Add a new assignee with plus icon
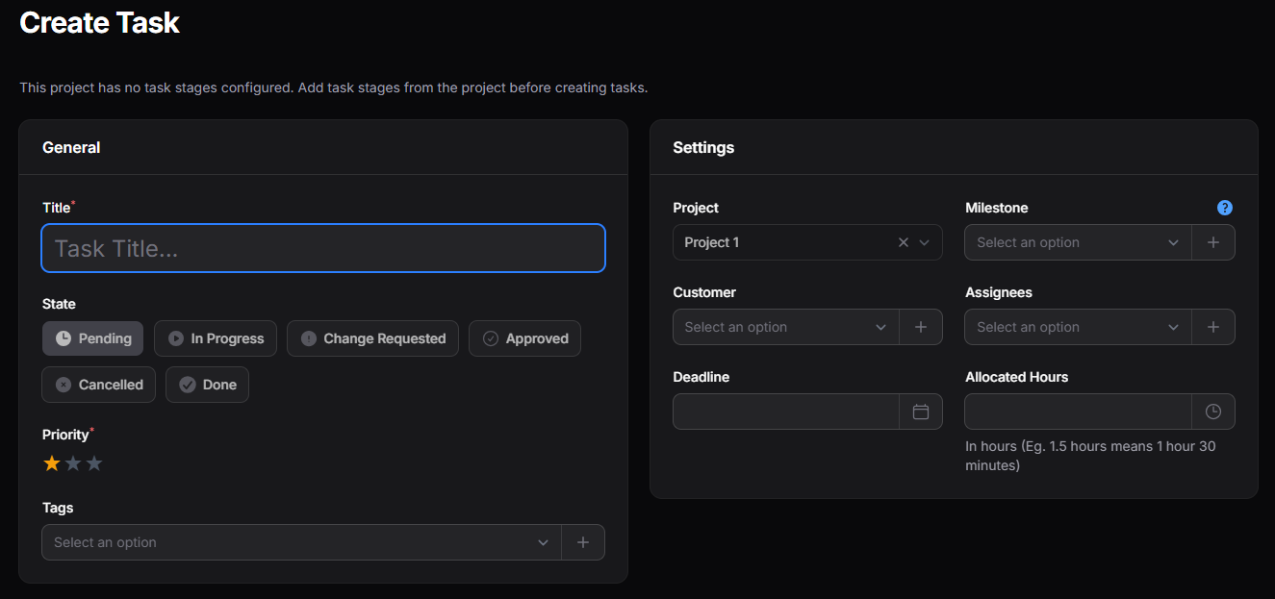Screen dimensions: 1275x599 [1213, 327]
